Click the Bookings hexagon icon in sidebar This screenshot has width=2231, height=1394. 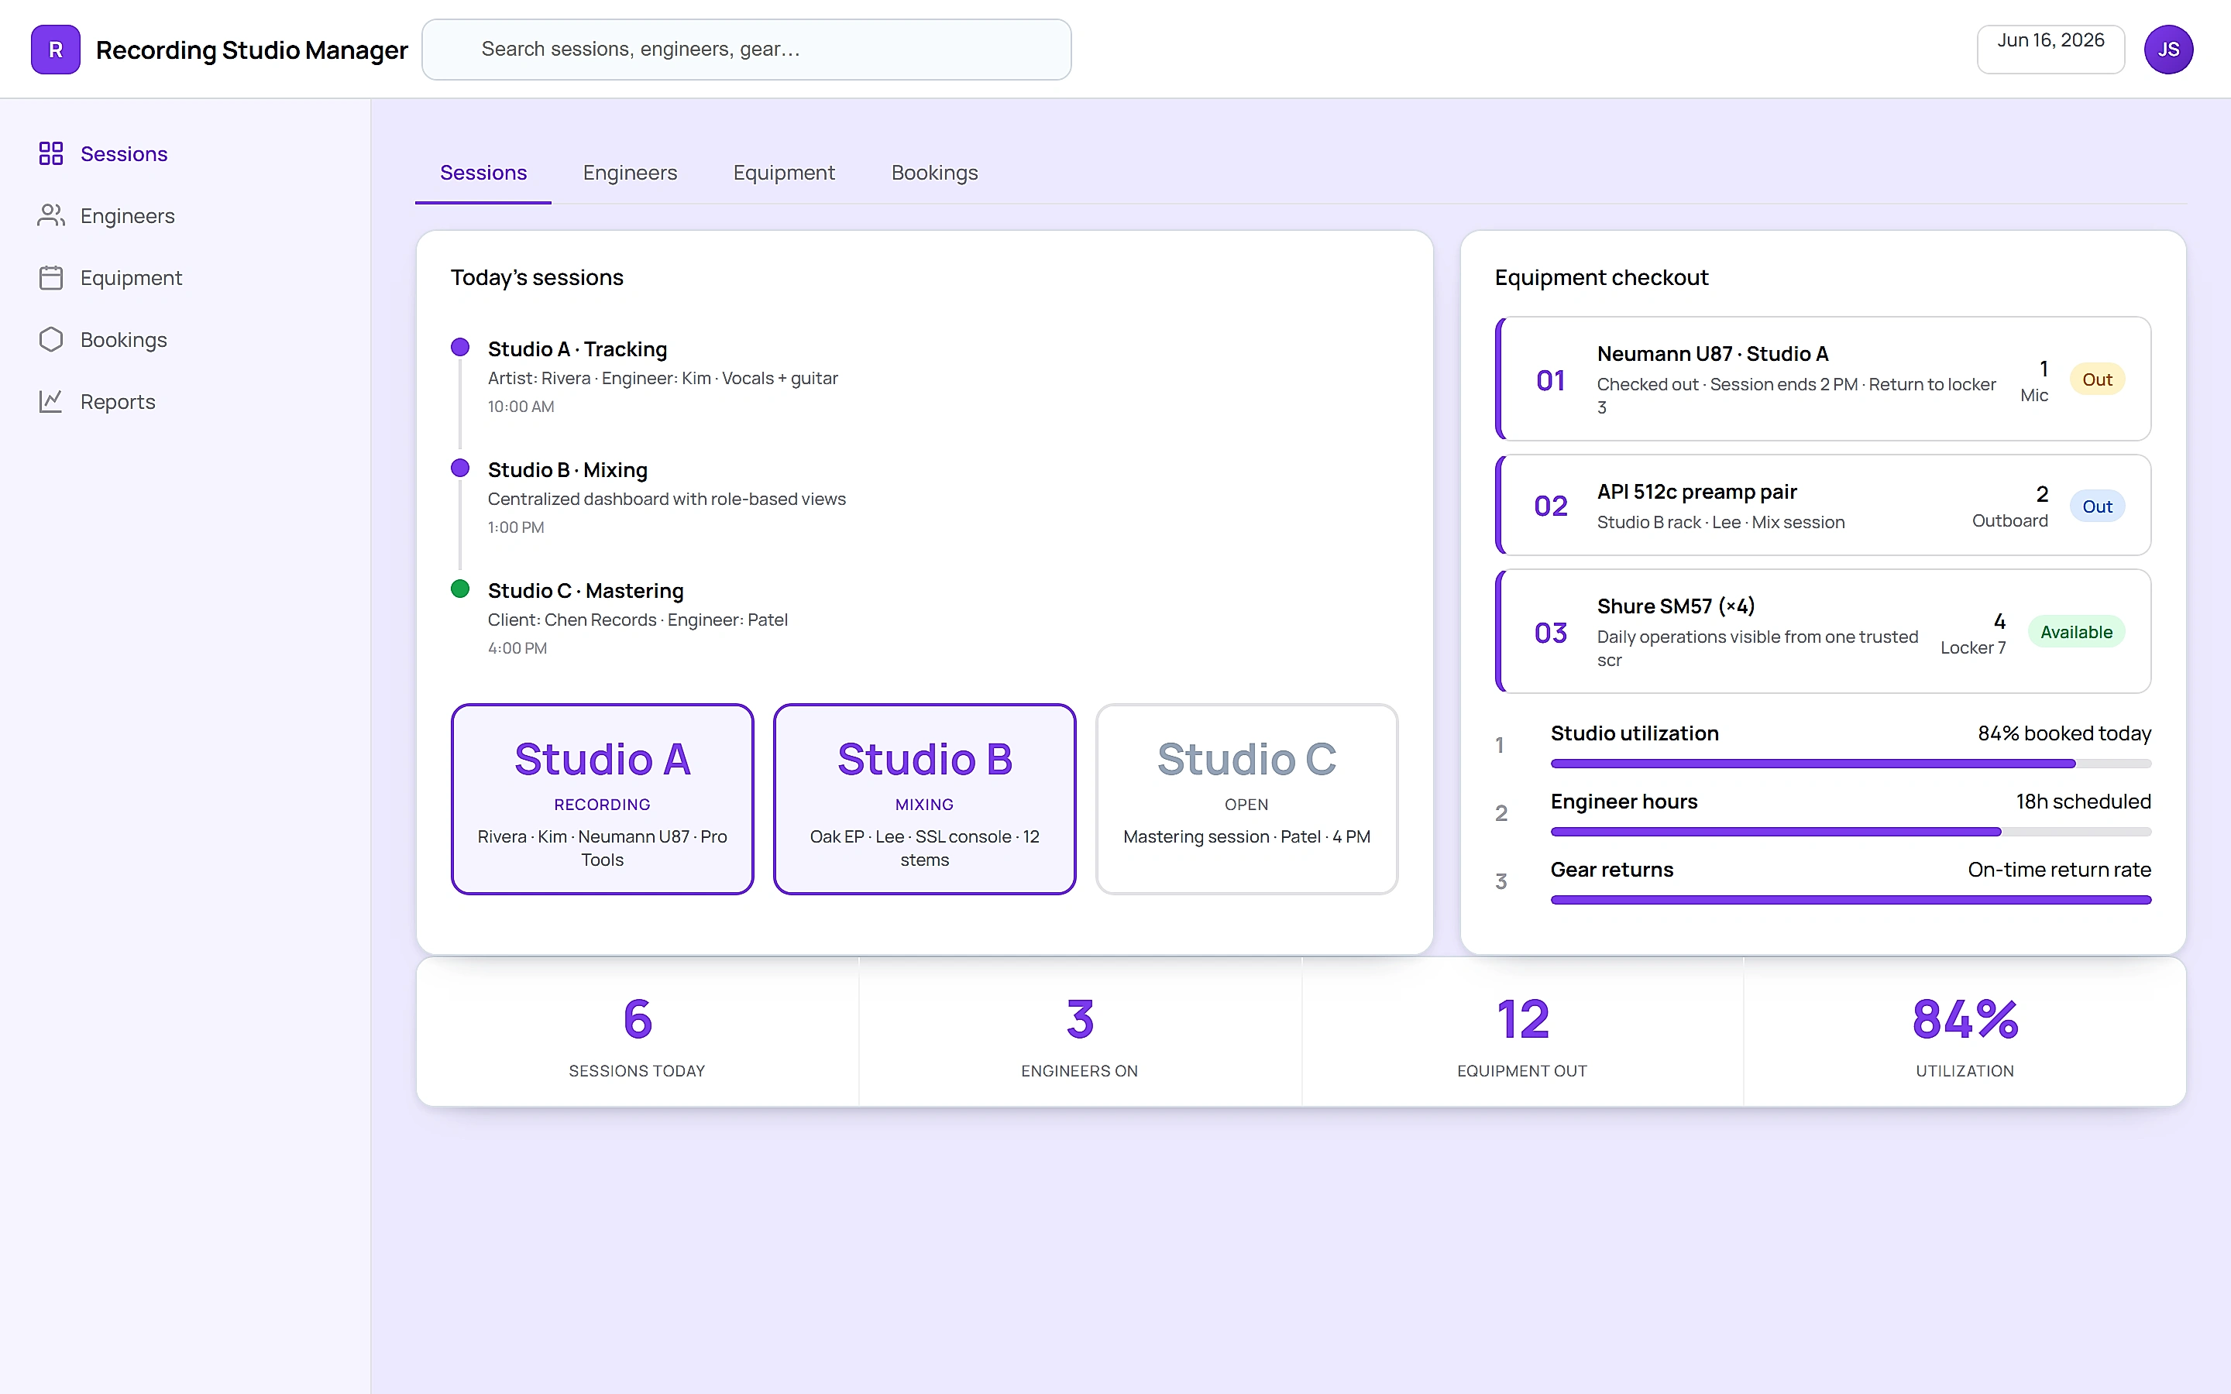point(50,339)
